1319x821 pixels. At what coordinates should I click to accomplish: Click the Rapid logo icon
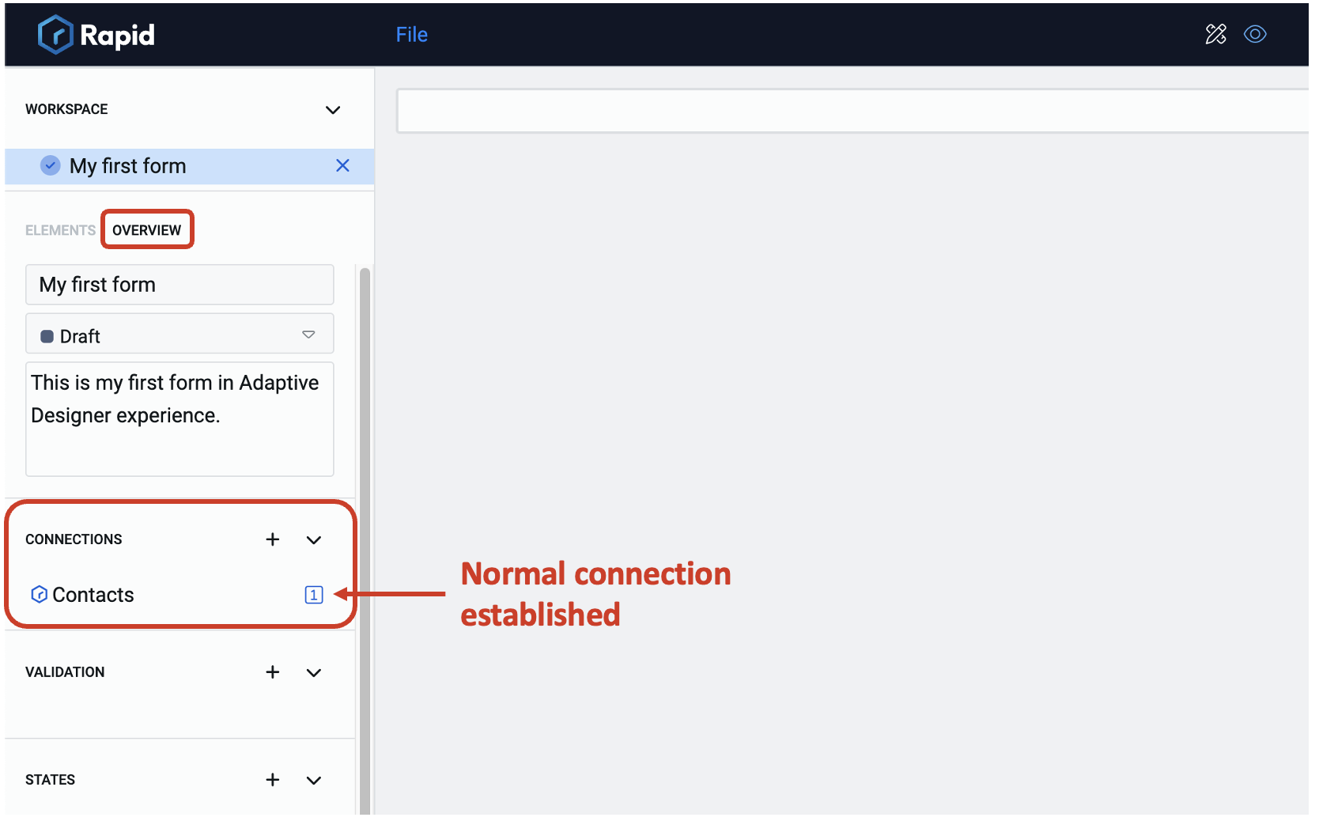(x=54, y=34)
